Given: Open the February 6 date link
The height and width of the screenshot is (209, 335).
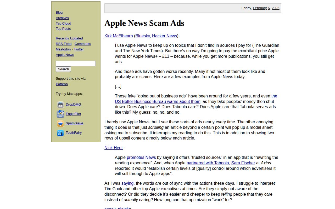Looking at the screenshot, I should [260, 8].
